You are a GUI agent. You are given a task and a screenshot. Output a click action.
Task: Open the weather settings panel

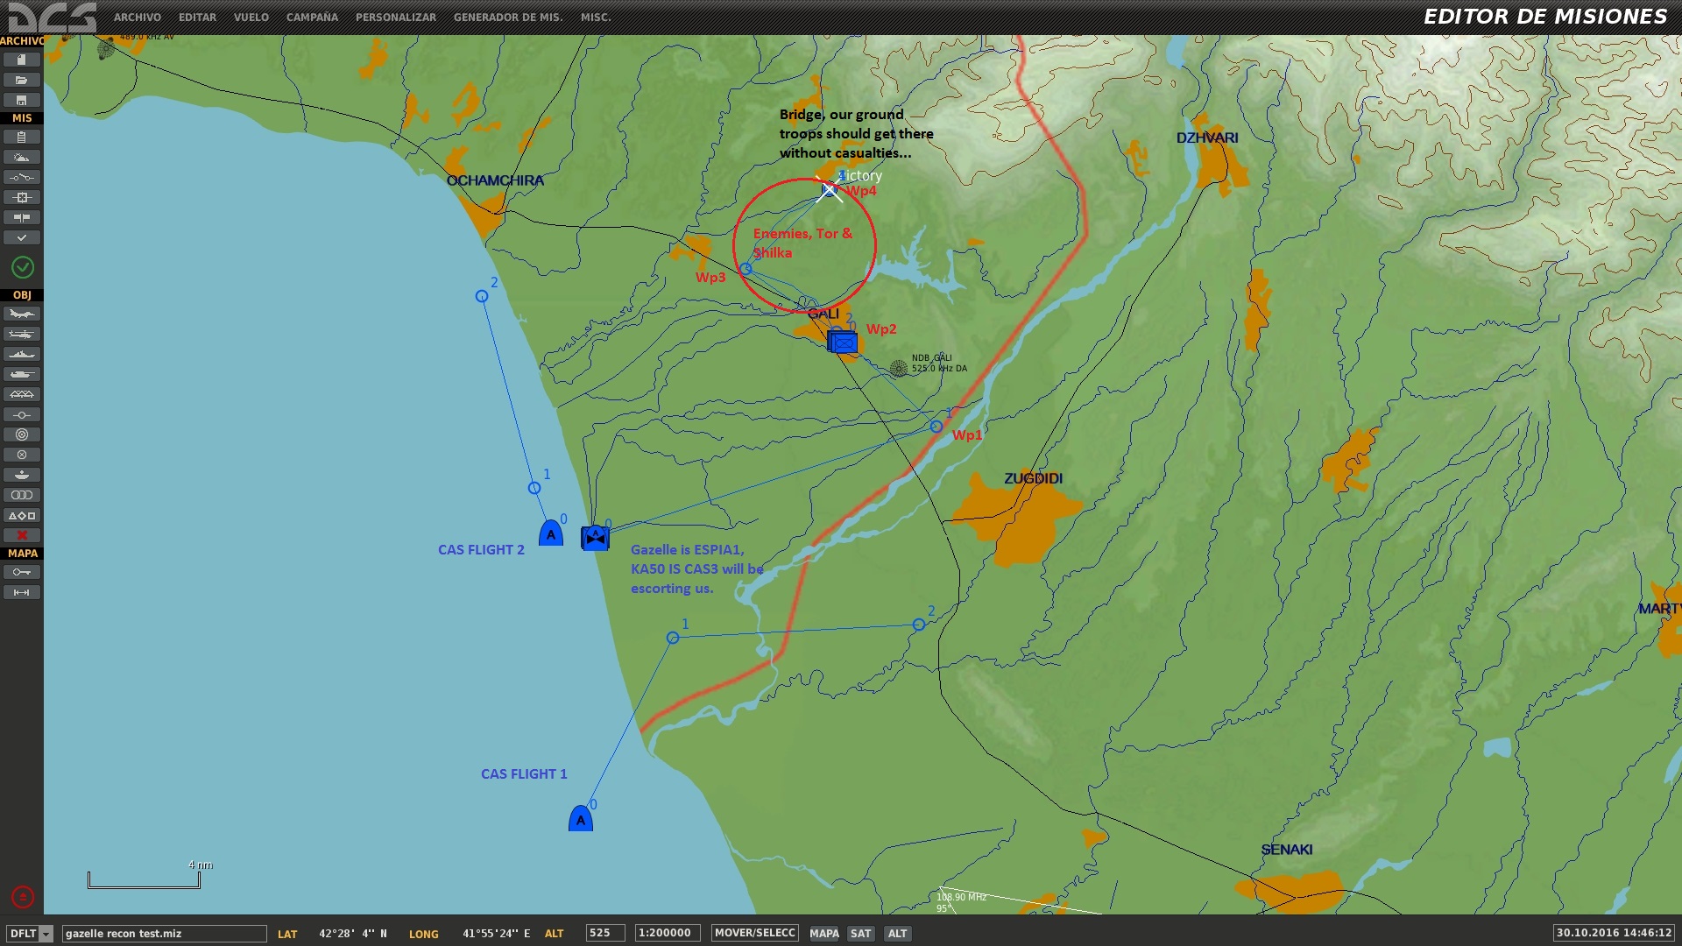pos(22,157)
